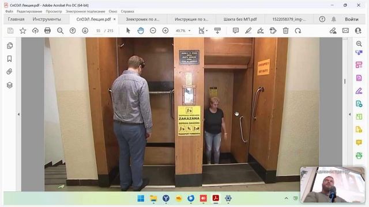The width and height of the screenshot is (369, 207).
Task: Open layers panel
Action: click(10, 85)
